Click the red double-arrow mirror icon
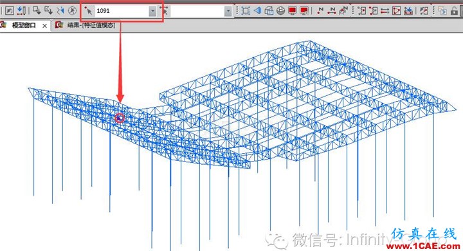Screen dimensions: 463x251 (385, 11)
